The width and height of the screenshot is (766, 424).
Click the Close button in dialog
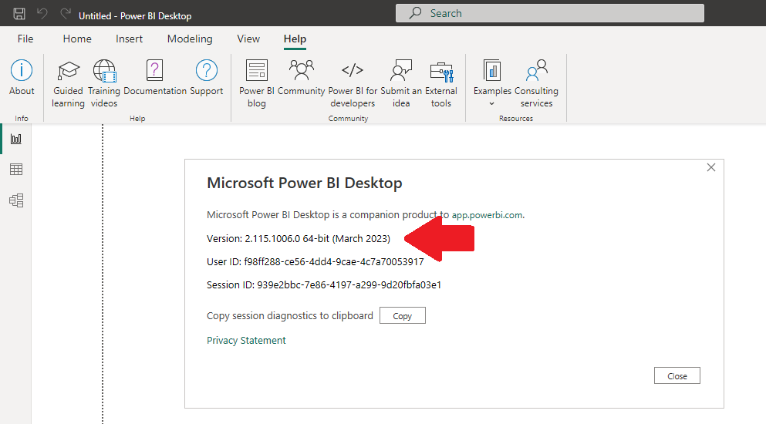tap(677, 375)
